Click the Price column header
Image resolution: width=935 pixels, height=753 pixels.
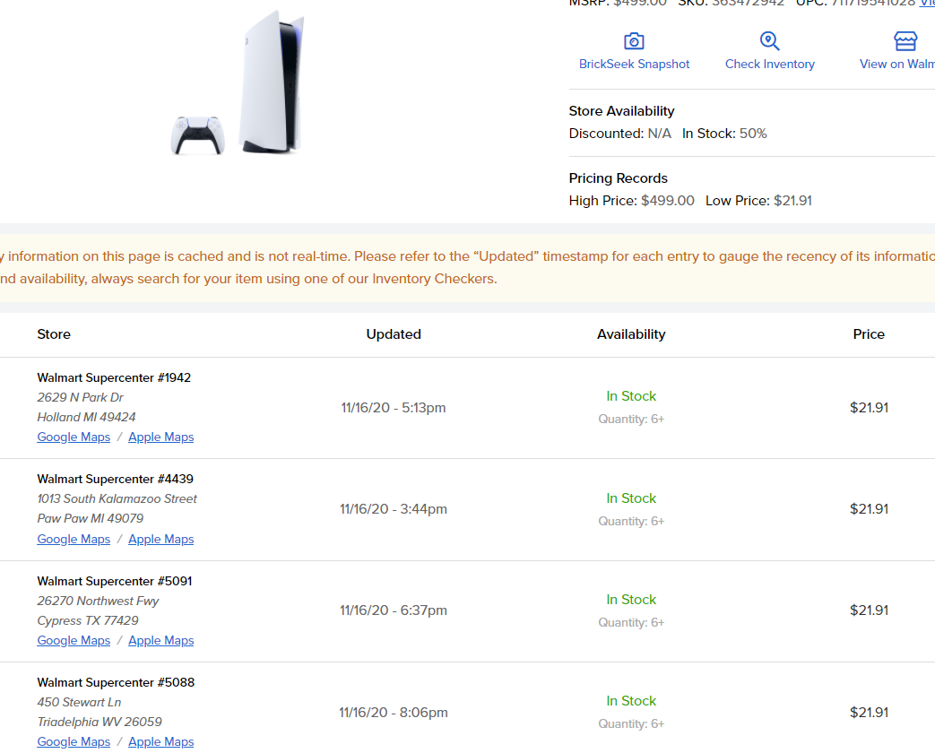(x=869, y=334)
